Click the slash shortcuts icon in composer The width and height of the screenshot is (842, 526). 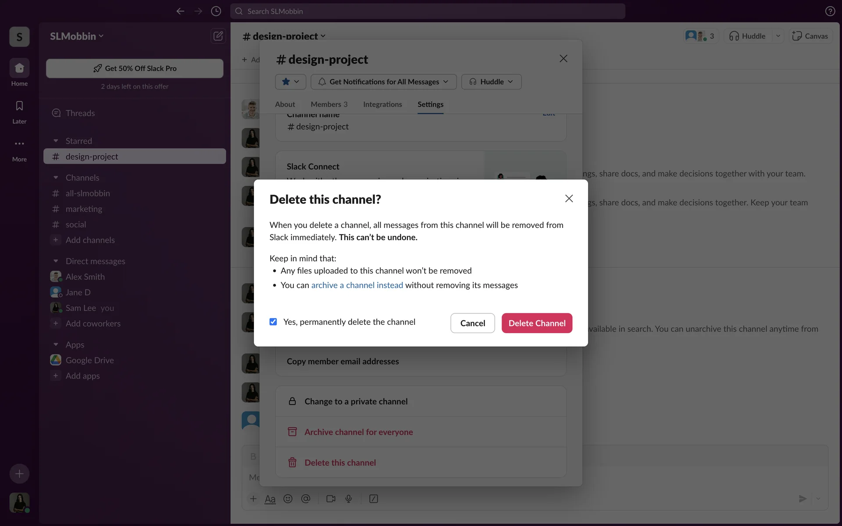[374, 499]
